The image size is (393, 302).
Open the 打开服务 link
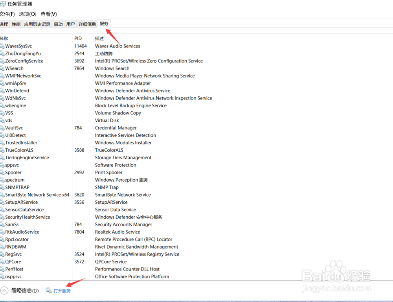pyautogui.click(x=62, y=291)
